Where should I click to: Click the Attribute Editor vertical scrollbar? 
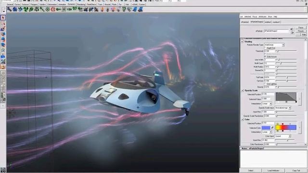(x=306, y=92)
